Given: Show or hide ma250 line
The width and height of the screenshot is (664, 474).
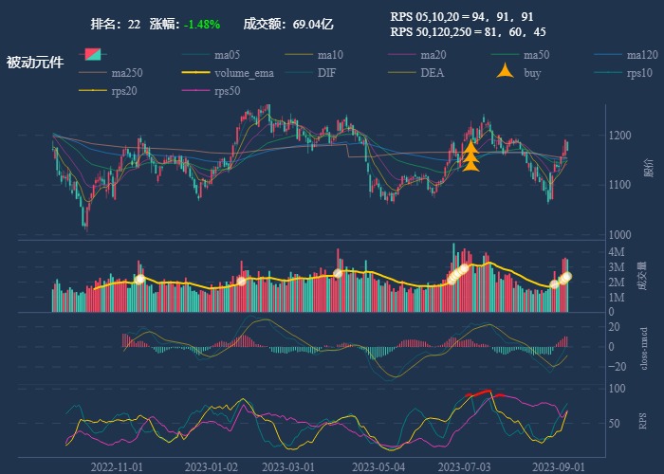Looking at the screenshot, I should coord(126,73).
